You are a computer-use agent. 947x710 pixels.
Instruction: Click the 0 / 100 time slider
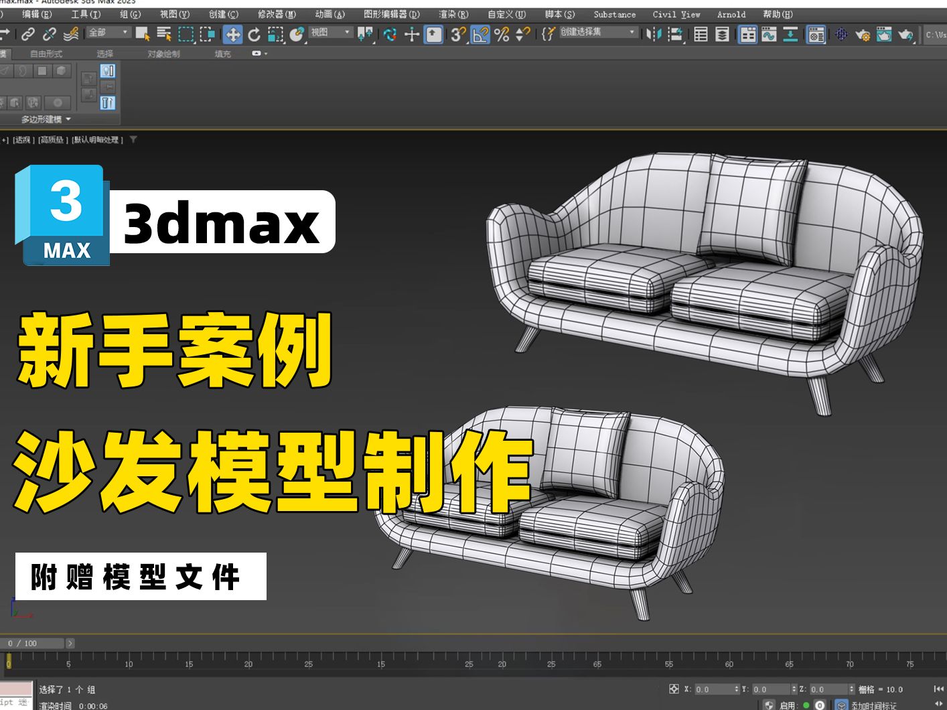coord(32,643)
